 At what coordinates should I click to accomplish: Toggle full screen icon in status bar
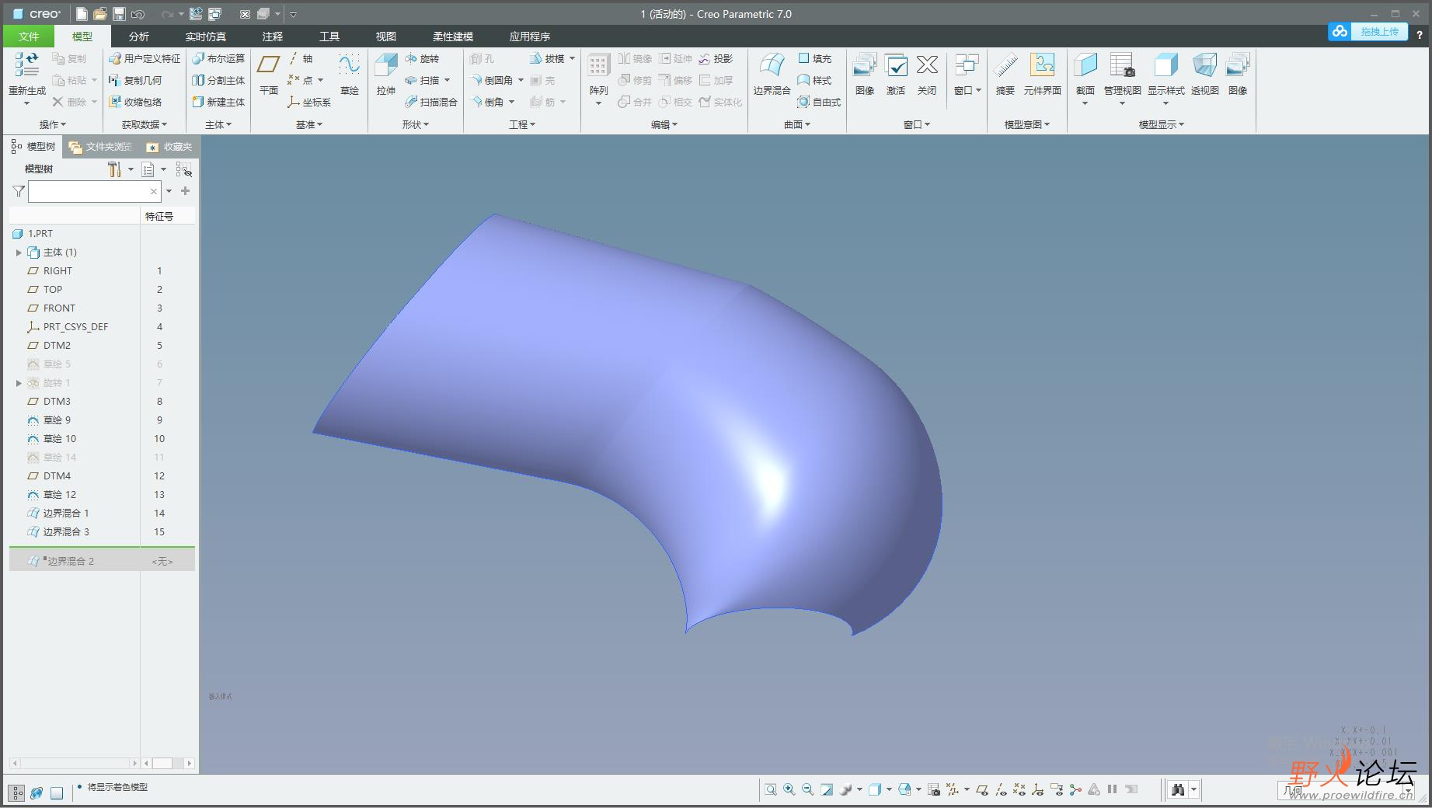(57, 792)
